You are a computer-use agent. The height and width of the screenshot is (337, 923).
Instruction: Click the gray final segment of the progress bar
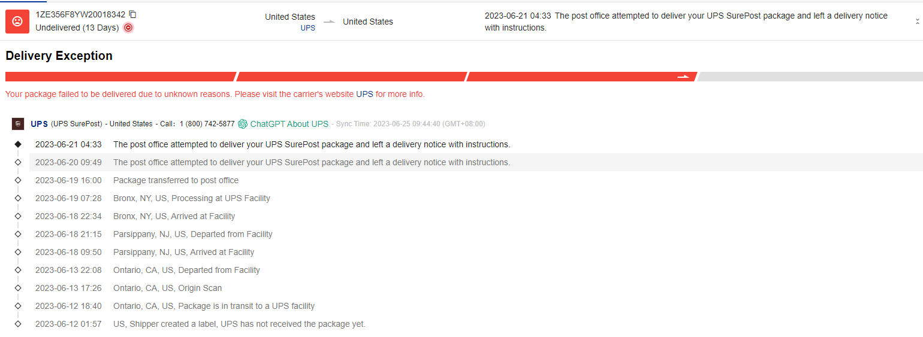tap(809, 77)
